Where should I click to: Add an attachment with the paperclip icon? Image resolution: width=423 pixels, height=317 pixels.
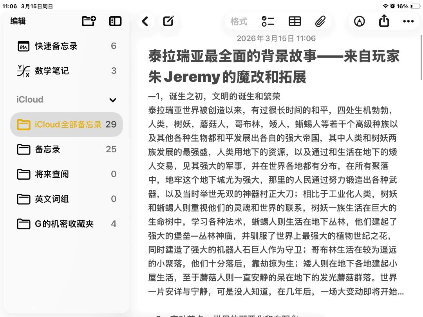pyautogui.click(x=320, y=21)
